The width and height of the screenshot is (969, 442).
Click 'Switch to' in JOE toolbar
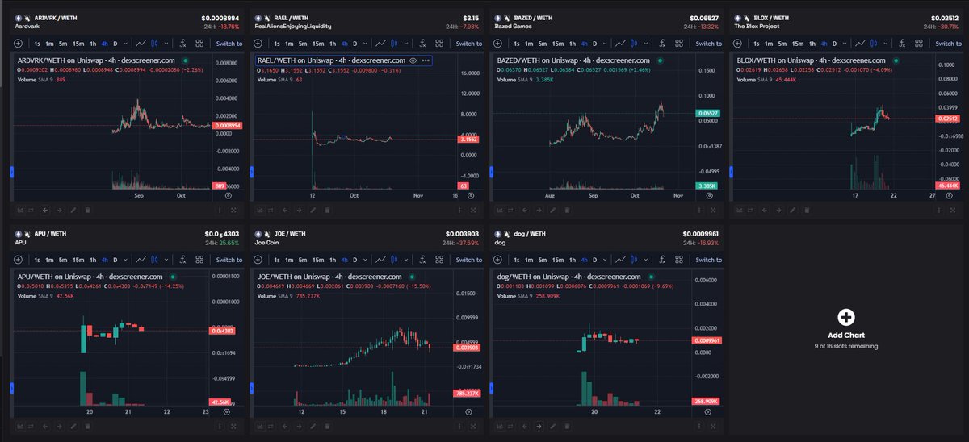[469, 260]
